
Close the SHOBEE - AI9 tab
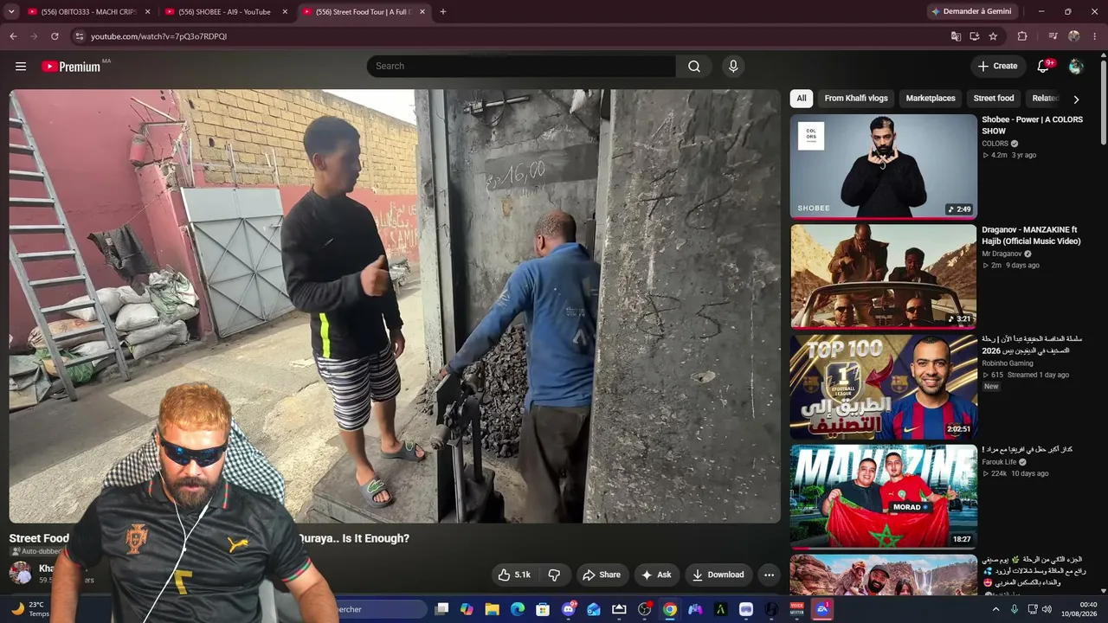285,12
